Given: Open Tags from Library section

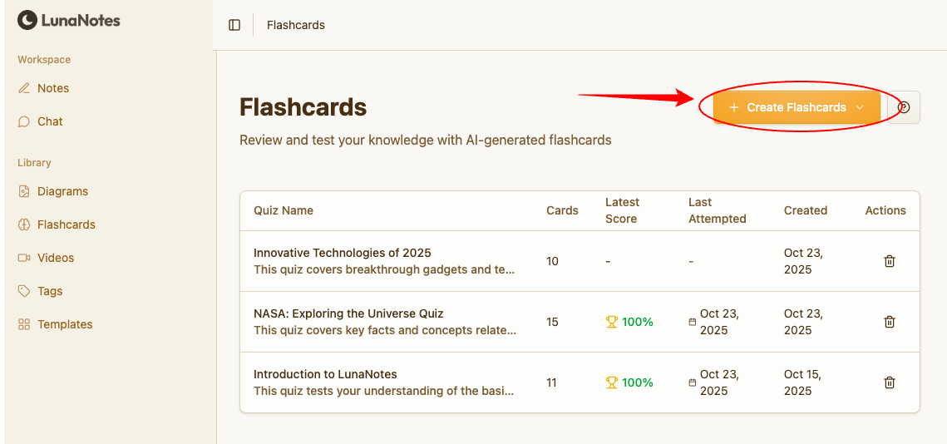Looking at the screenshot, I should 50,291.
